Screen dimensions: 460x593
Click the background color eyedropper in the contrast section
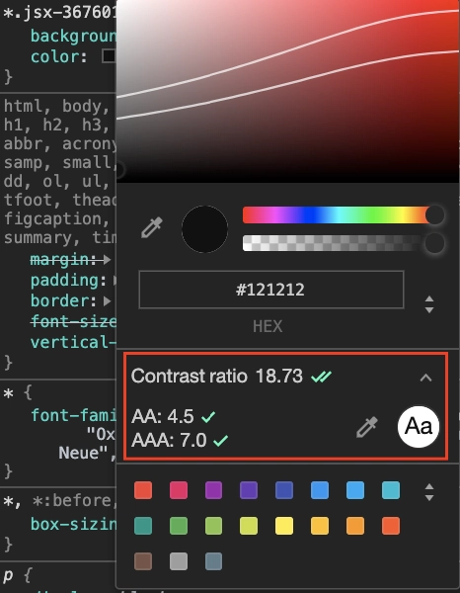[x=367, y=427]
